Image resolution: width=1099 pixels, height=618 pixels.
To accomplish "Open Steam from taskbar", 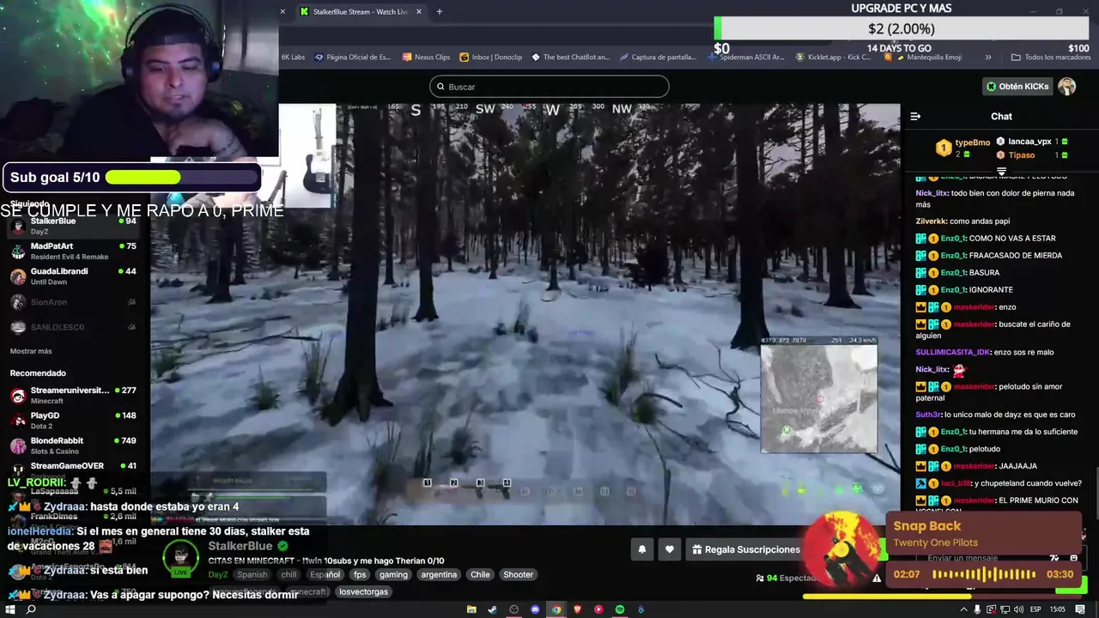I will click(x=493, y=609).
